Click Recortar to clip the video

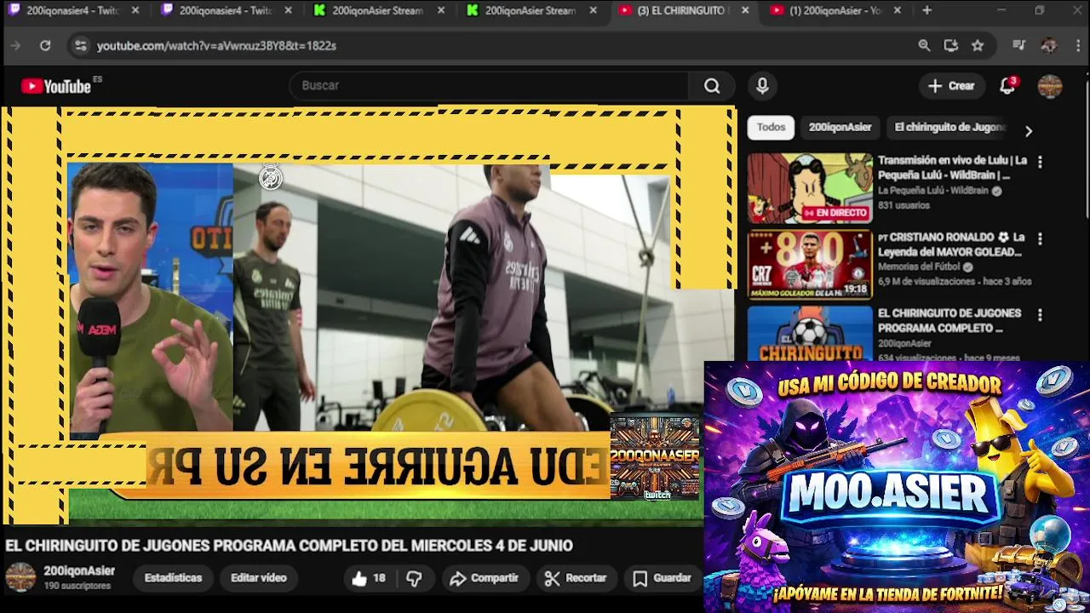coord(576,578)
